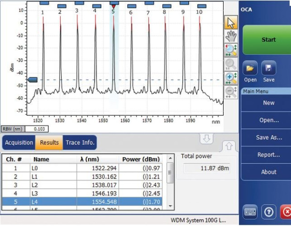Open the Trace Info. tab
Screen dimensions: 291x226
click(80, 143)
